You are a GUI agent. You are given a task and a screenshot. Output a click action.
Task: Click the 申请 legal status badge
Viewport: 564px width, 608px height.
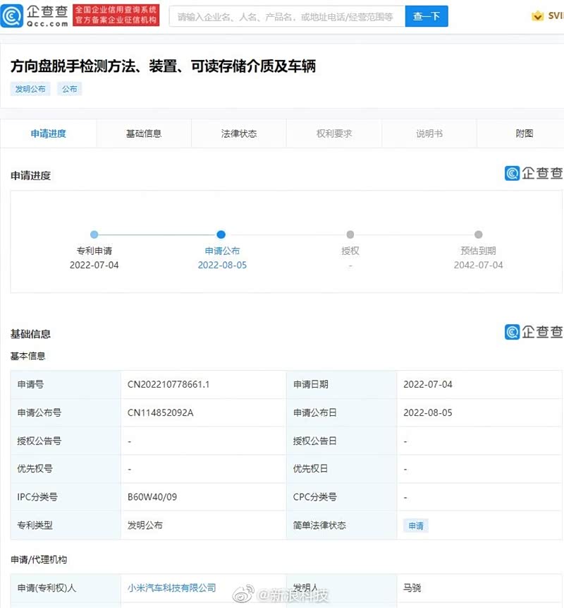(416, 526)
